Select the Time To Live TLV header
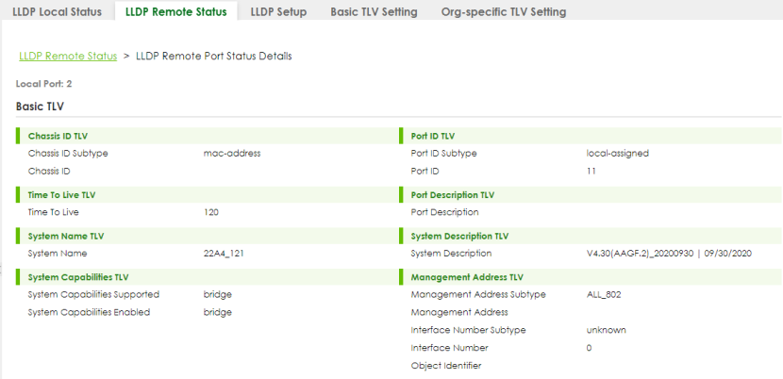 61,194
